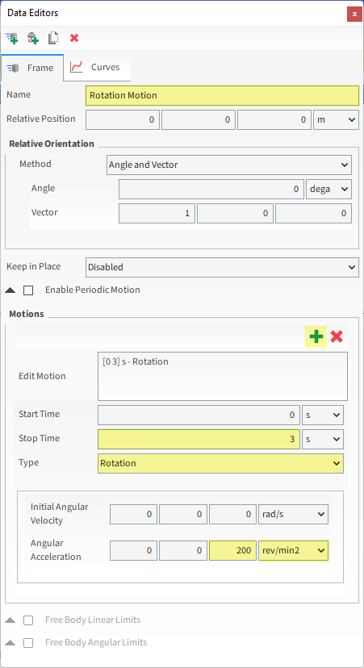Add a new motion with green plus
364x668 pixels.
(316, 337)
